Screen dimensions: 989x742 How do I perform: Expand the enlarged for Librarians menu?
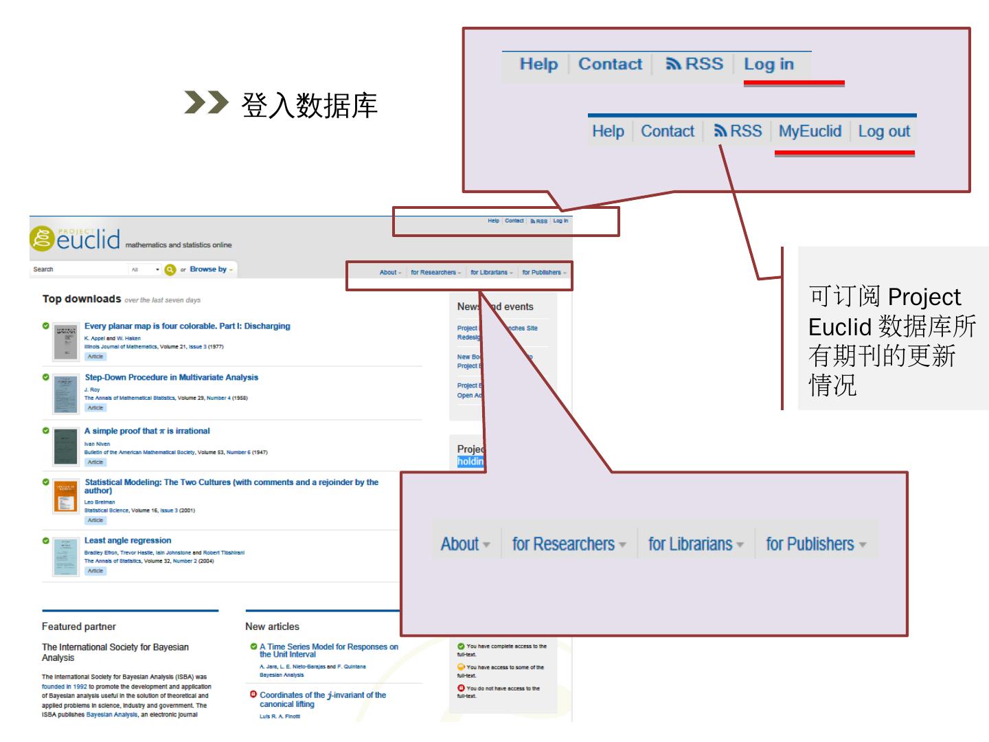[696, 544]
